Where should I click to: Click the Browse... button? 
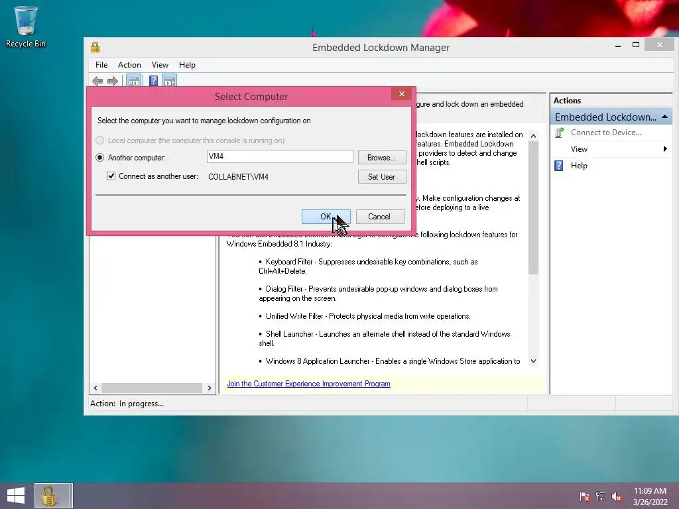[381, 158]
